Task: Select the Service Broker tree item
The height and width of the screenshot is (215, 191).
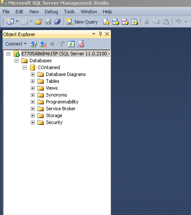Action: point(60,109)
